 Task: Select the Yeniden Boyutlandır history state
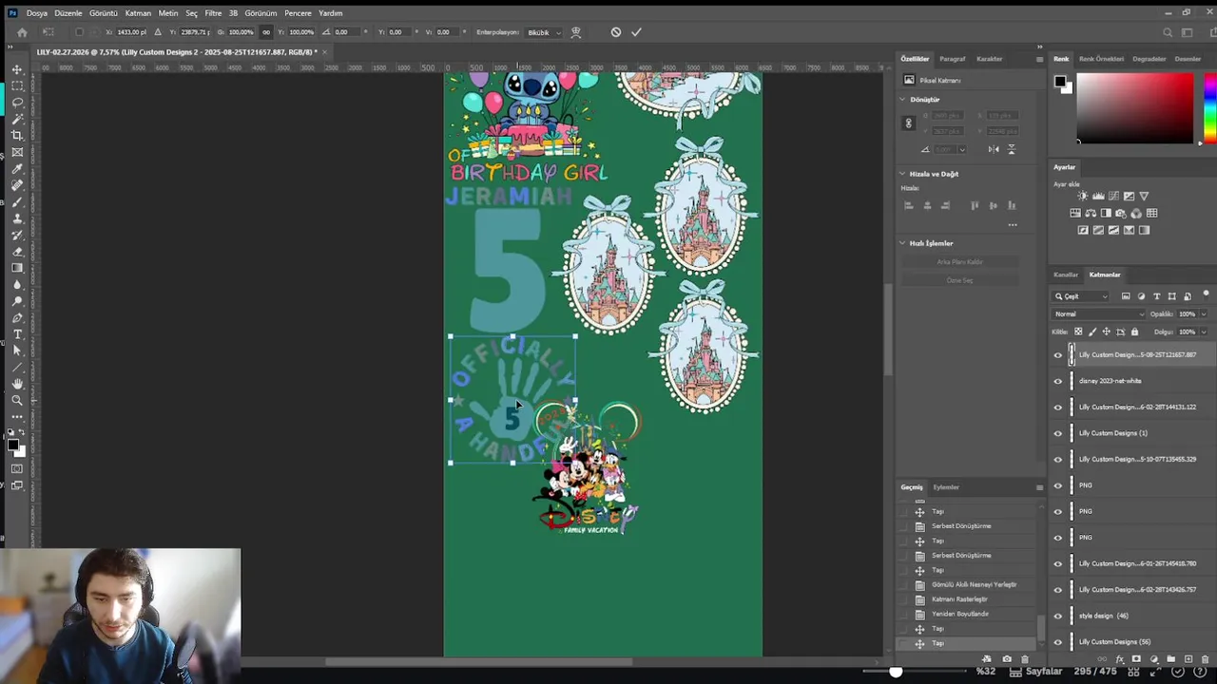(x=960, y=614)
